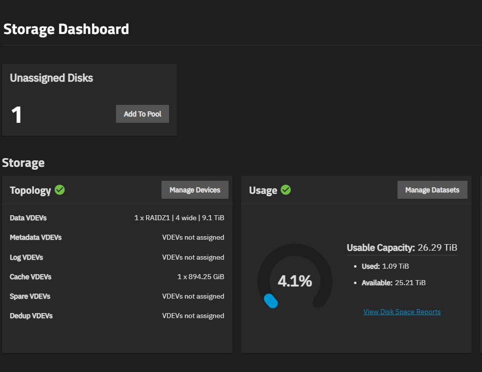Click the Usable Capacity 26.29 TiB text
This screenshot has width=482, height=372.
pos(401,248)
